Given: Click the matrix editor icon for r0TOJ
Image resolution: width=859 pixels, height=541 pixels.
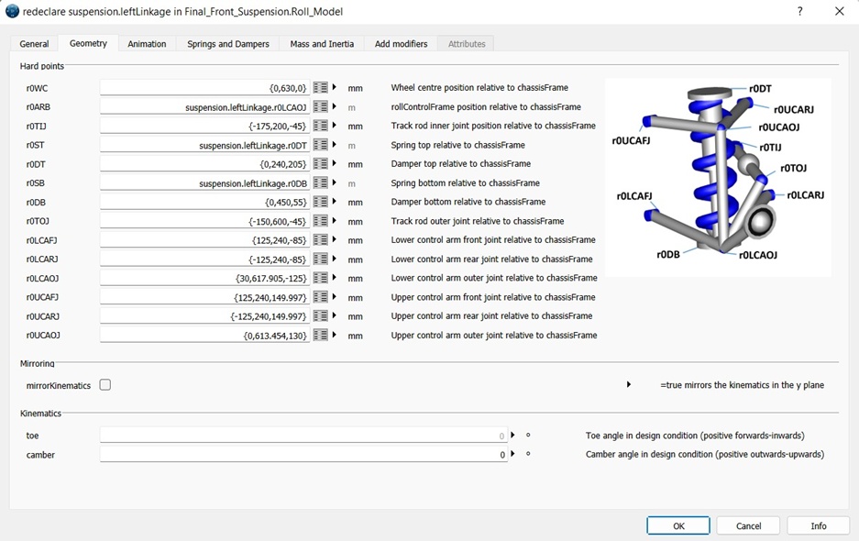Looking at the screenshot, I should click(320, 221).
